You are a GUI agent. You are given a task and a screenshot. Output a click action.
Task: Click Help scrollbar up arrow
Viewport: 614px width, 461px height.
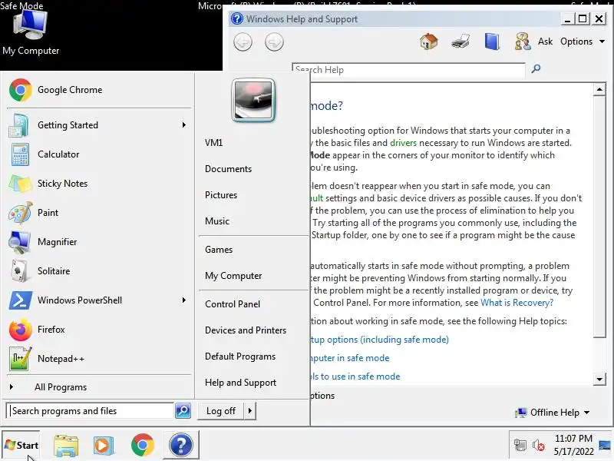point(599,90)
